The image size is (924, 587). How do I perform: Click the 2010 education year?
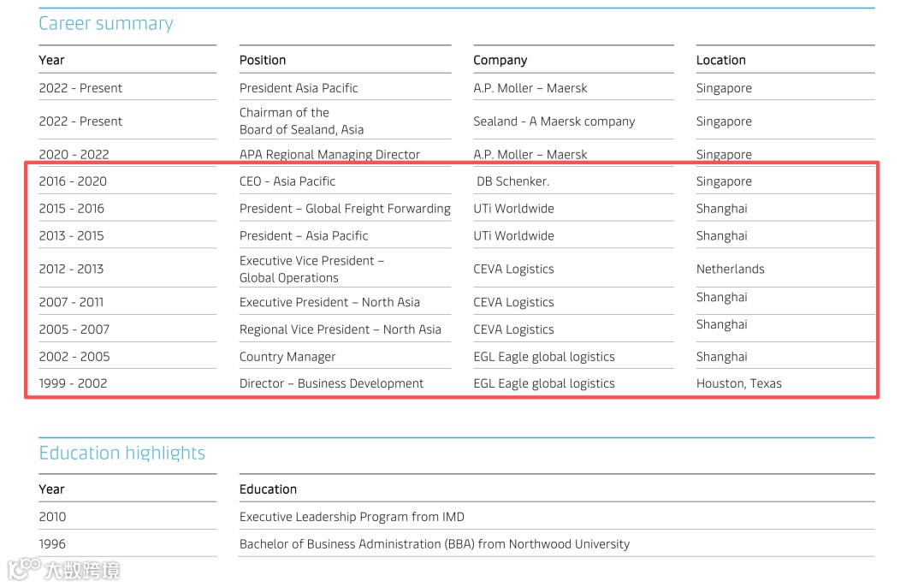[x=52, y=517]
